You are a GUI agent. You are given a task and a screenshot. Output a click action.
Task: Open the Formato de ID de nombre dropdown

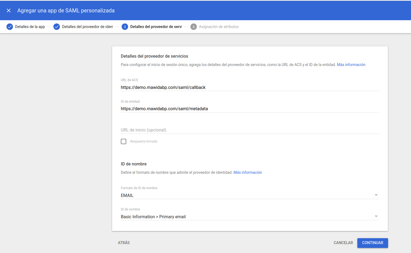click(x=250, y=195)
